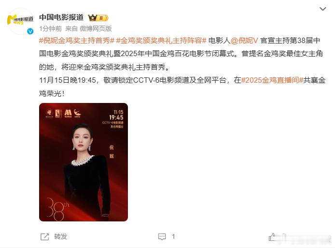Image resolution: width=335 pixels, height=248 pixels.
Task: Click the repost arrow icon
Action: tap(45, 237)
